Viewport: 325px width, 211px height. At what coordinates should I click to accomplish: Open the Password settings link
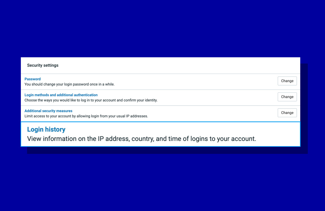point(32,79)
